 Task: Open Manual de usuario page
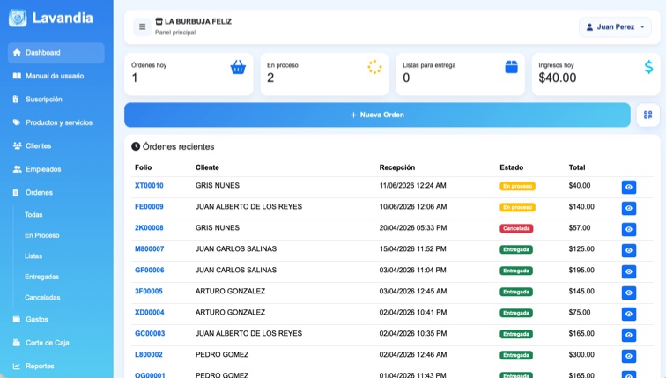point(56,76)
